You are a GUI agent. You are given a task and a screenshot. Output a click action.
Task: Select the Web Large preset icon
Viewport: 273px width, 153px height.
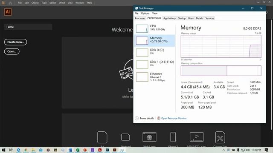tap(149, 137)
